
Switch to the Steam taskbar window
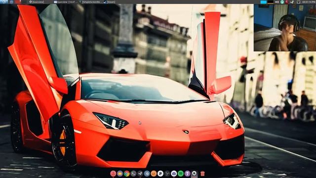[x=110, y=2]
